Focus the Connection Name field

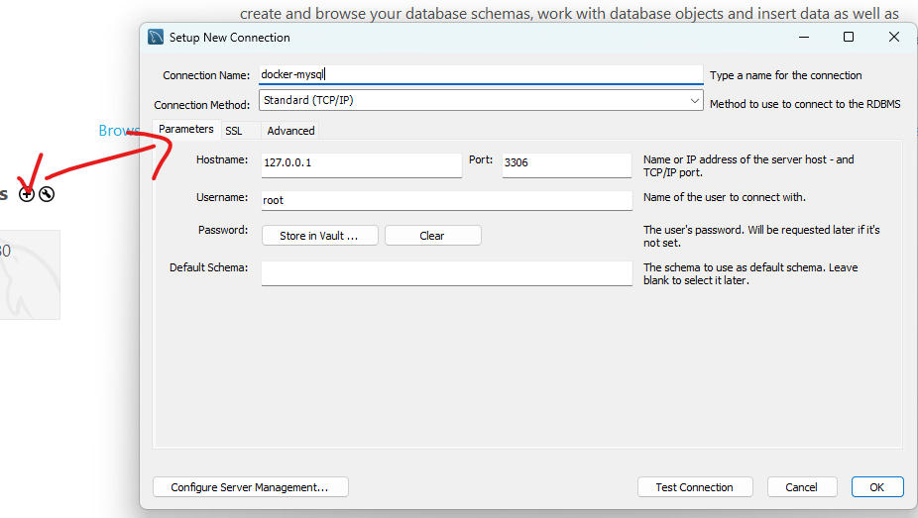tap(481, 74)
